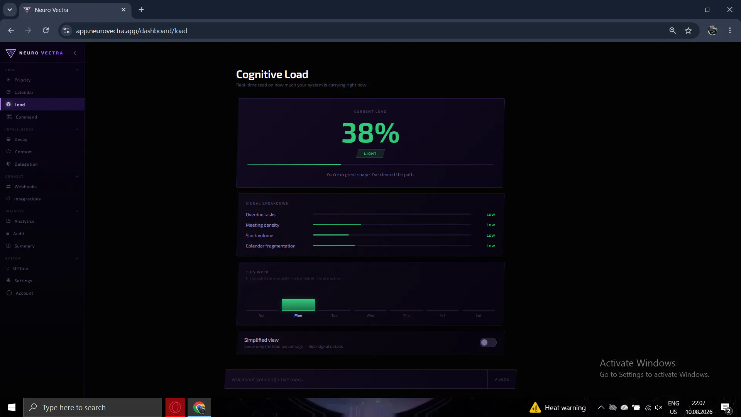The image size is (741, 417).
Task: Show hidden system tray icons
Action: pyautogui.click(x=601, y=407)
